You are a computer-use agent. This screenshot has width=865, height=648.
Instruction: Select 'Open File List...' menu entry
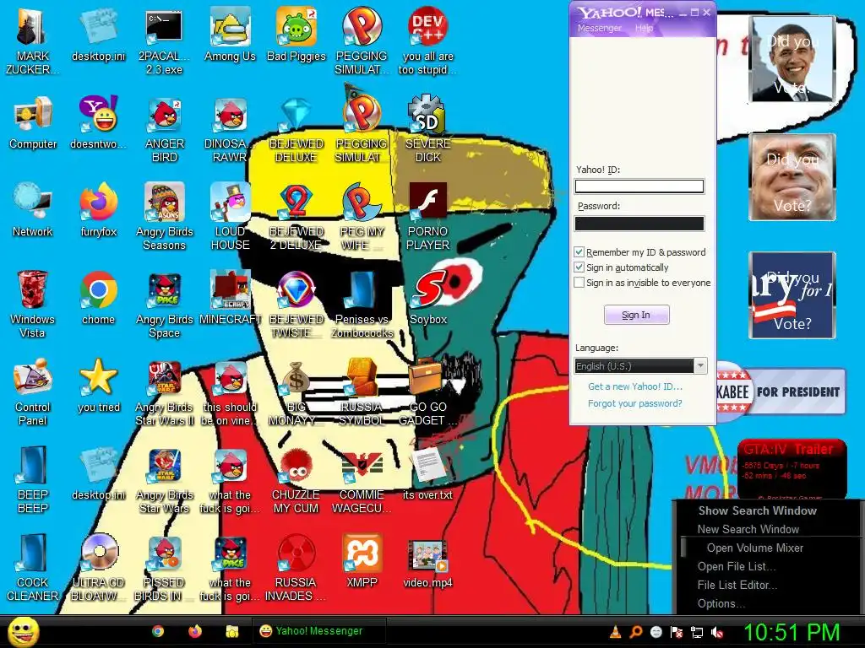pyautogui.click(x=737, y=566)
